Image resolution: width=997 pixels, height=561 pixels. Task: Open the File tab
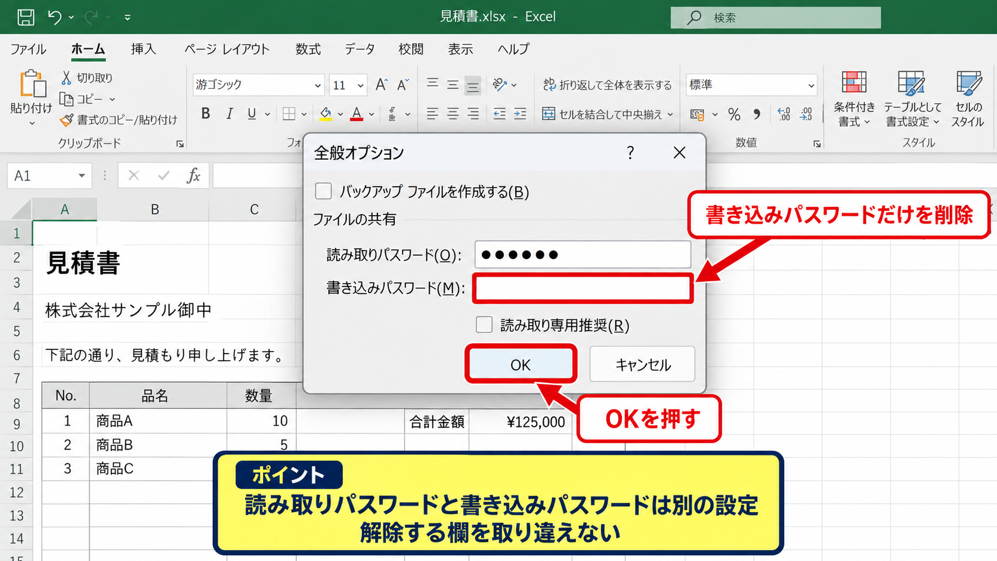pos(28,49)
